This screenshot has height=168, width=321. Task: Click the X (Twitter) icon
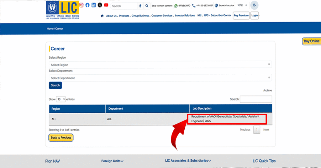point(100,5)
